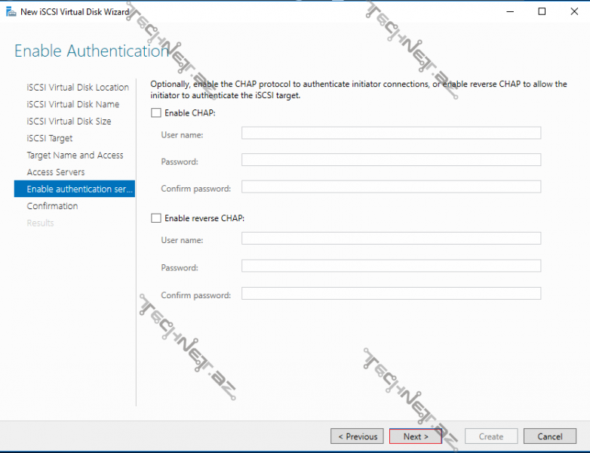The image size is (590, 453).
Task: Click the reverse CHAP Password field
Action: [391, 266]
